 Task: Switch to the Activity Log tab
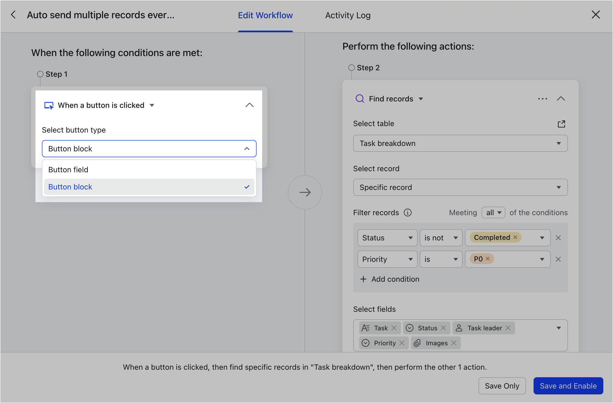[348, 15]
